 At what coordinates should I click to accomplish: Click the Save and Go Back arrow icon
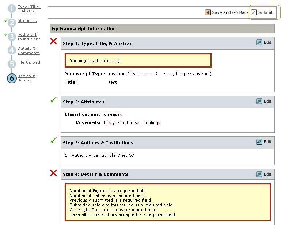tap(208, 12)
